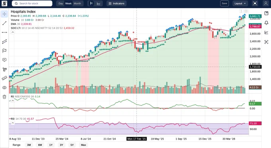This screenshot has width=271, height=148.
Task: Select the parallel channel tool
Action: coord(4,41)
